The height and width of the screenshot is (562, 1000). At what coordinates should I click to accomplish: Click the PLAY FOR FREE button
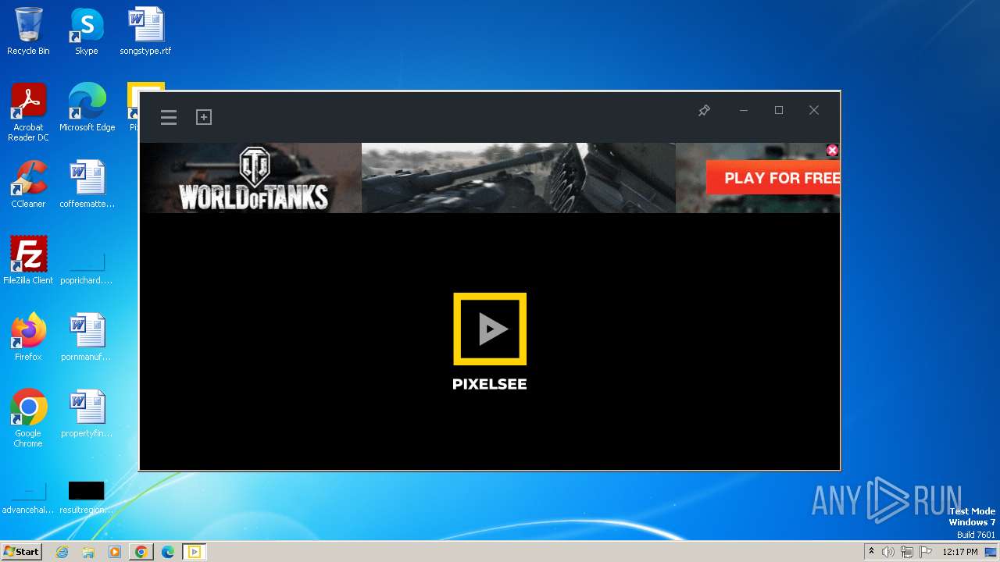(773, 178)
